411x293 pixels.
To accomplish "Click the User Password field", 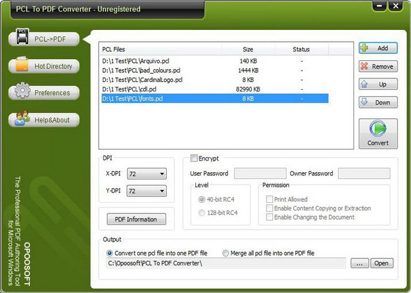I will coord(260,173).
